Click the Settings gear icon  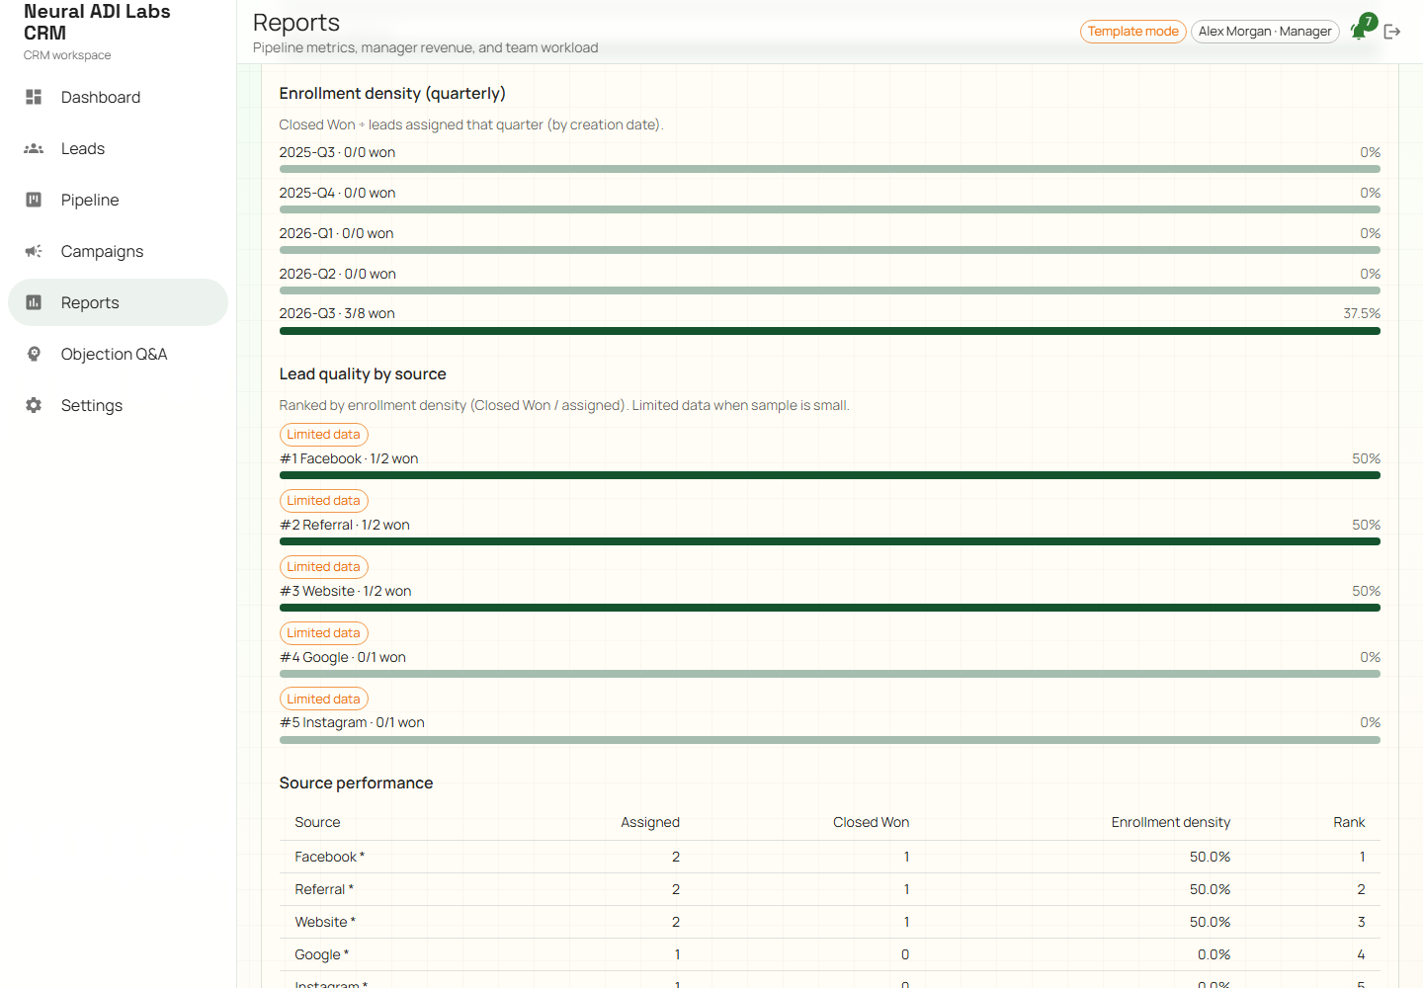34,405
